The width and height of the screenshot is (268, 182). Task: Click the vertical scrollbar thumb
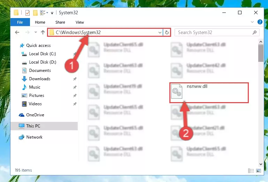point(261,53)
